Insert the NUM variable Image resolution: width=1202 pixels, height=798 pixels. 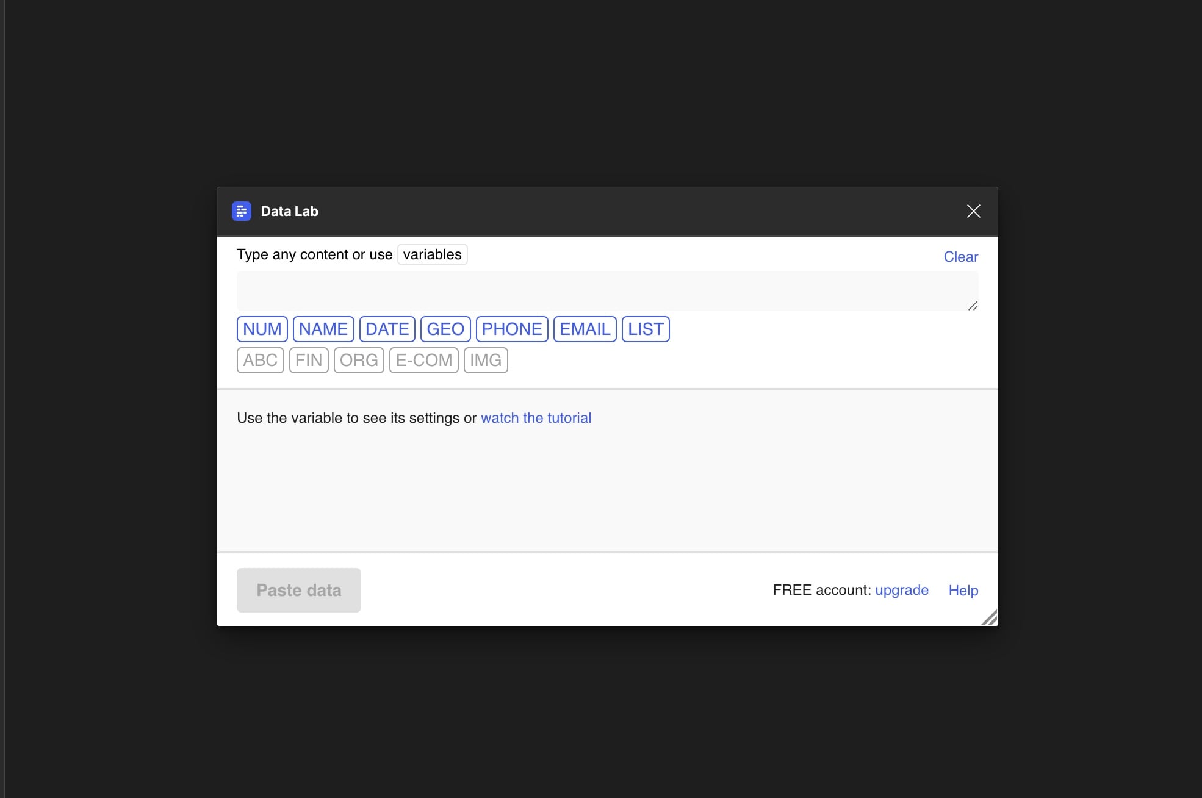[x=262, y=329]
